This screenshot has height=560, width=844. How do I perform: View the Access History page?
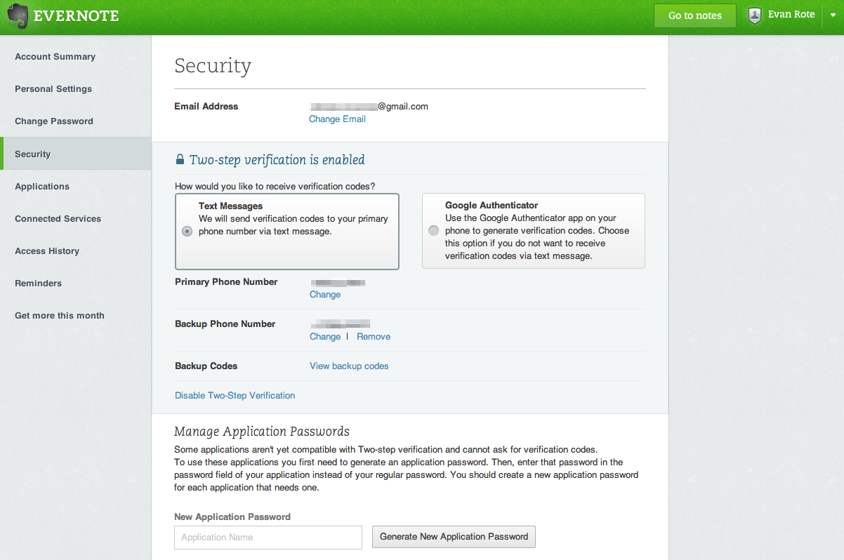[x=47, y=251]
